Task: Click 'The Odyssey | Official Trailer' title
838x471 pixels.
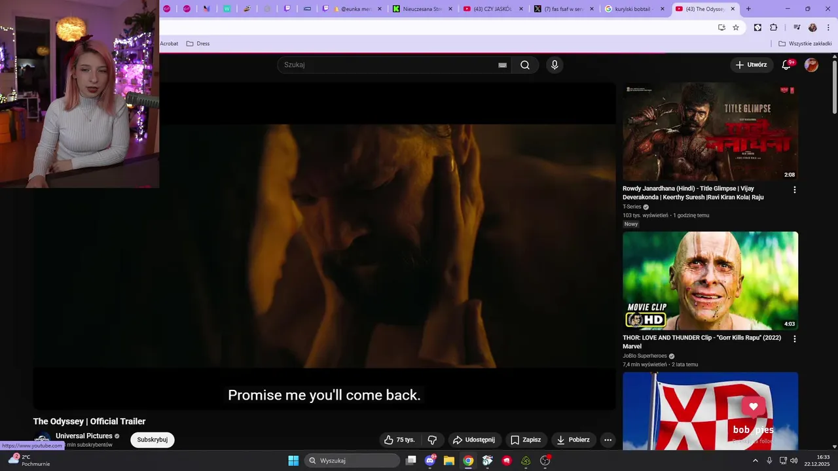Action: pos(90,421)
